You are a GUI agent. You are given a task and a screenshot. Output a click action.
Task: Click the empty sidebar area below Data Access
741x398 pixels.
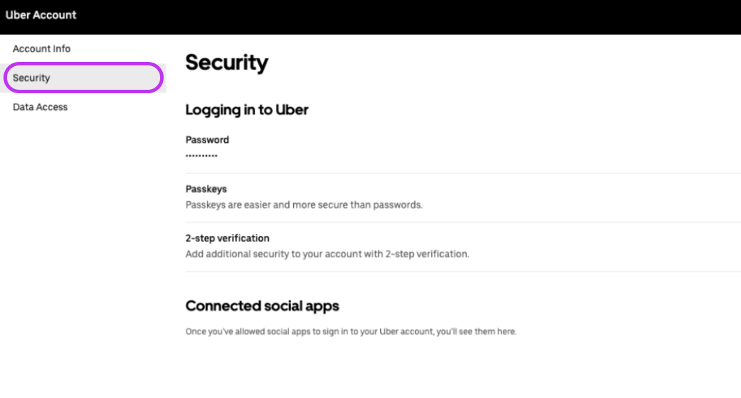[x=82, y=244]
